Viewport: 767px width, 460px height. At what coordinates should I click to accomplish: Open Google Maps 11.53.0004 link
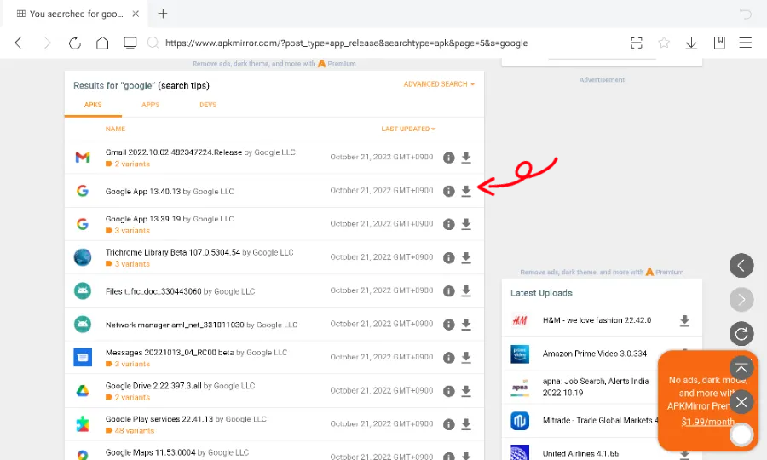[150, 452]
